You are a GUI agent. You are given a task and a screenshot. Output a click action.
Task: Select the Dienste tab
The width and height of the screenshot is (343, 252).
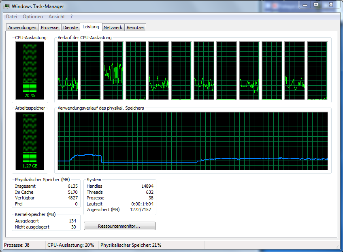click(x=70, y=28)
